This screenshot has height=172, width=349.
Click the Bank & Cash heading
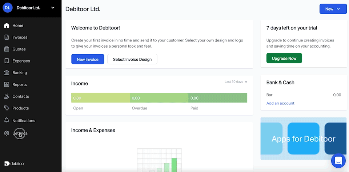[x=280, y=83]
